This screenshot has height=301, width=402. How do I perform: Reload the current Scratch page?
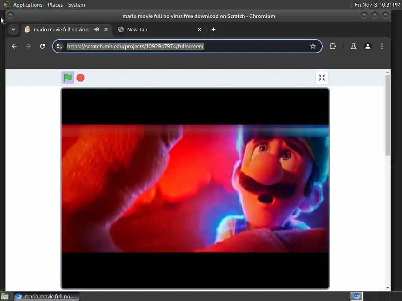42,46
